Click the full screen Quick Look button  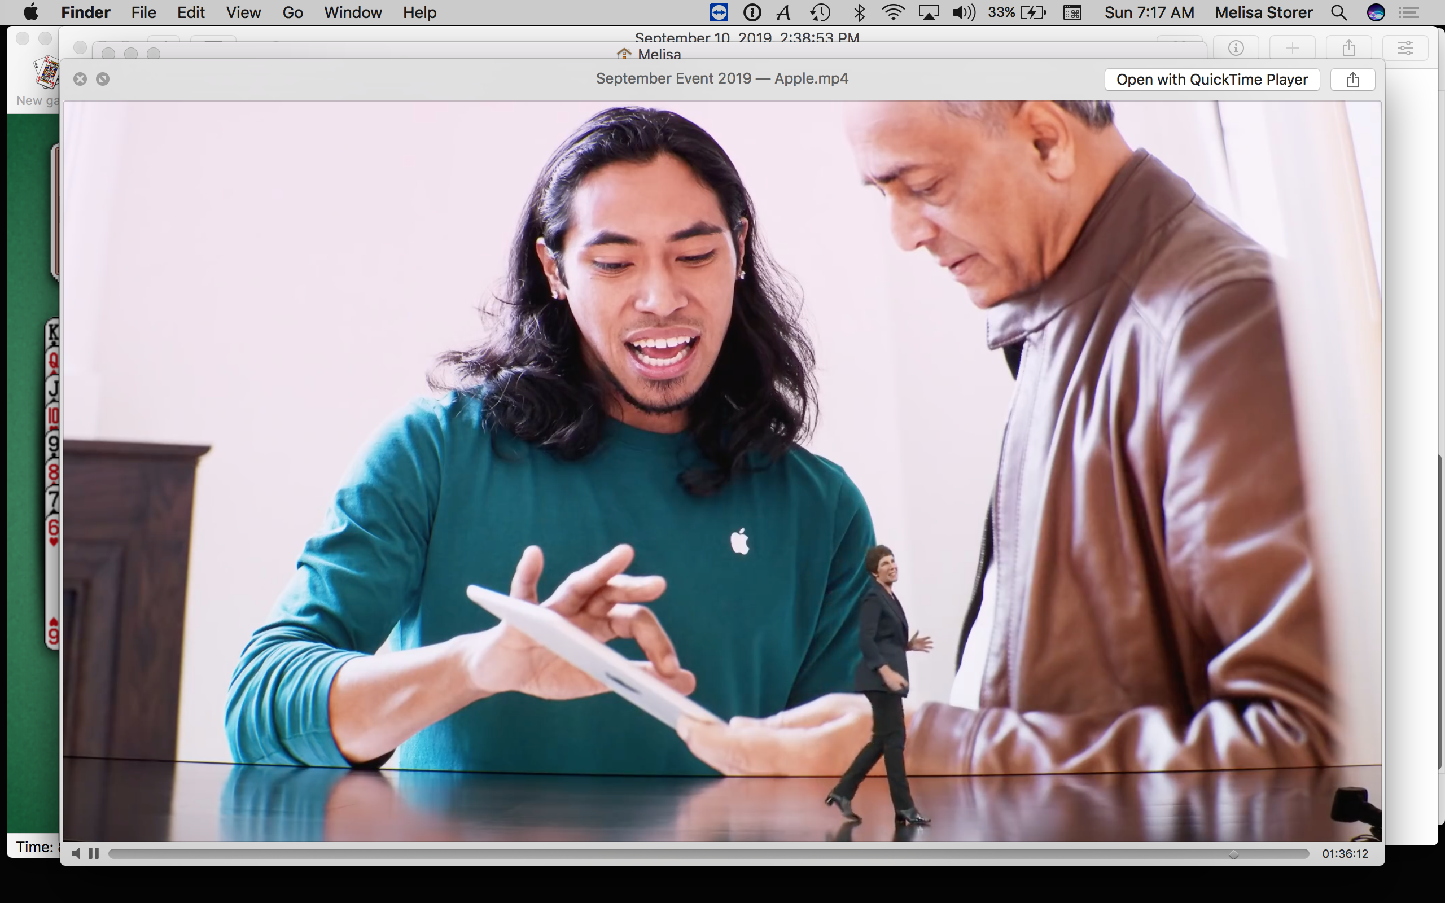pyautogui.click(x=103, y=79)
